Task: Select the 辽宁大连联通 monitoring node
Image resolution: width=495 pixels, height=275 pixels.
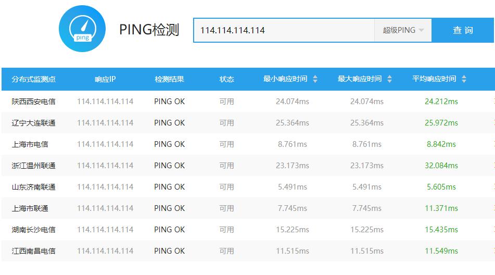Action: pyautogui.click(x=34, y=123)
